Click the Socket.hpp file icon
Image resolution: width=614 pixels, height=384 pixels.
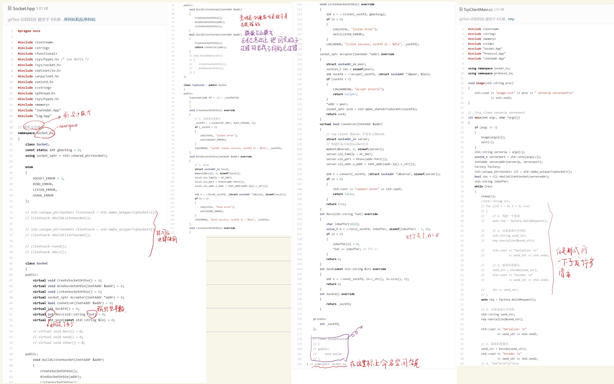coord(10,8)
